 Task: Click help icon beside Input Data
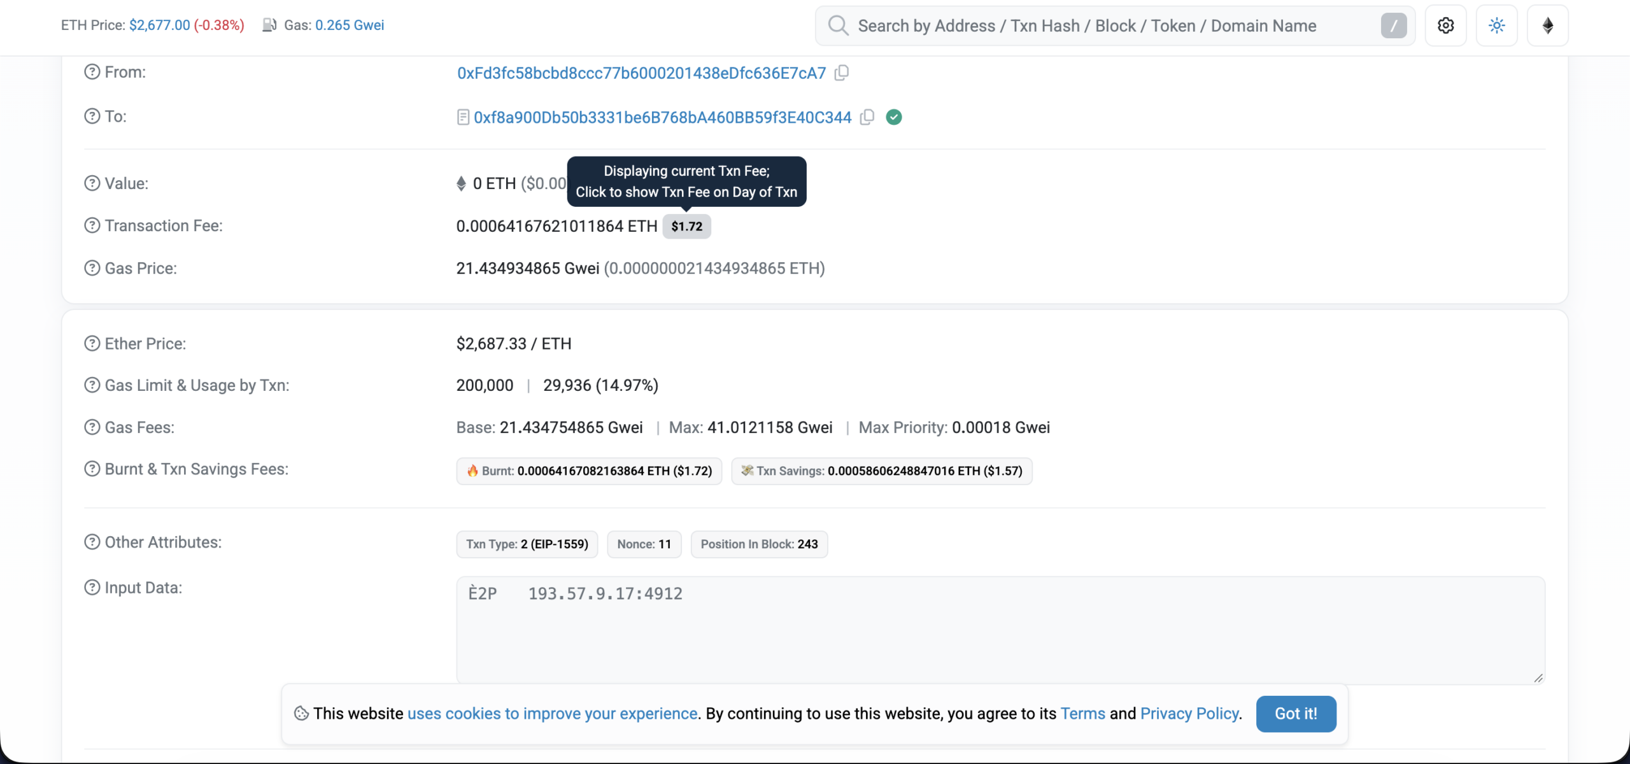(x=92, y=588)
